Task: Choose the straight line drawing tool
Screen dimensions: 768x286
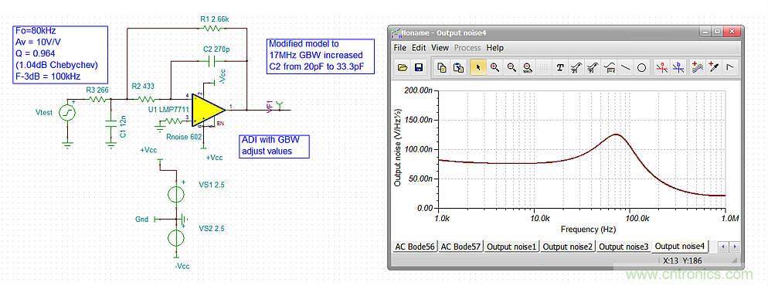Action: tap(626, 68)
